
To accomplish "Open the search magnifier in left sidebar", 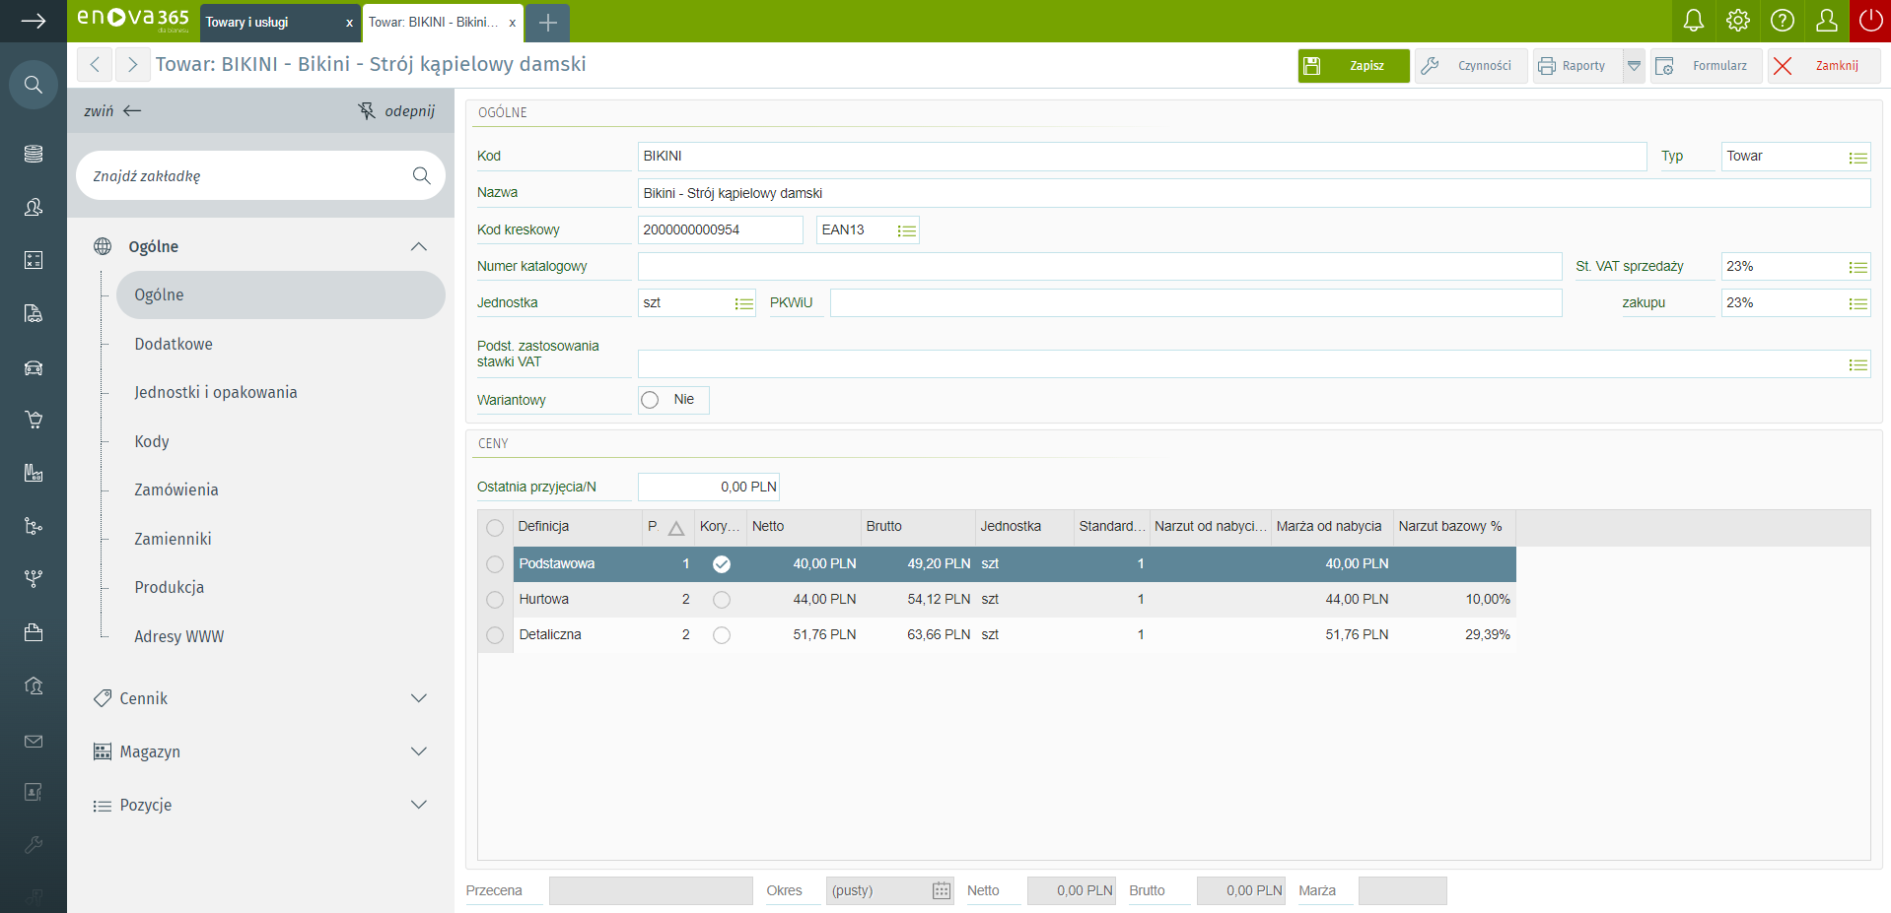I will [34, 85].
